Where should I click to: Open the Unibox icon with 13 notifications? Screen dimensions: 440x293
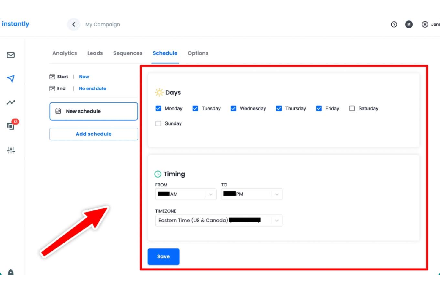(x=10, y=126)
